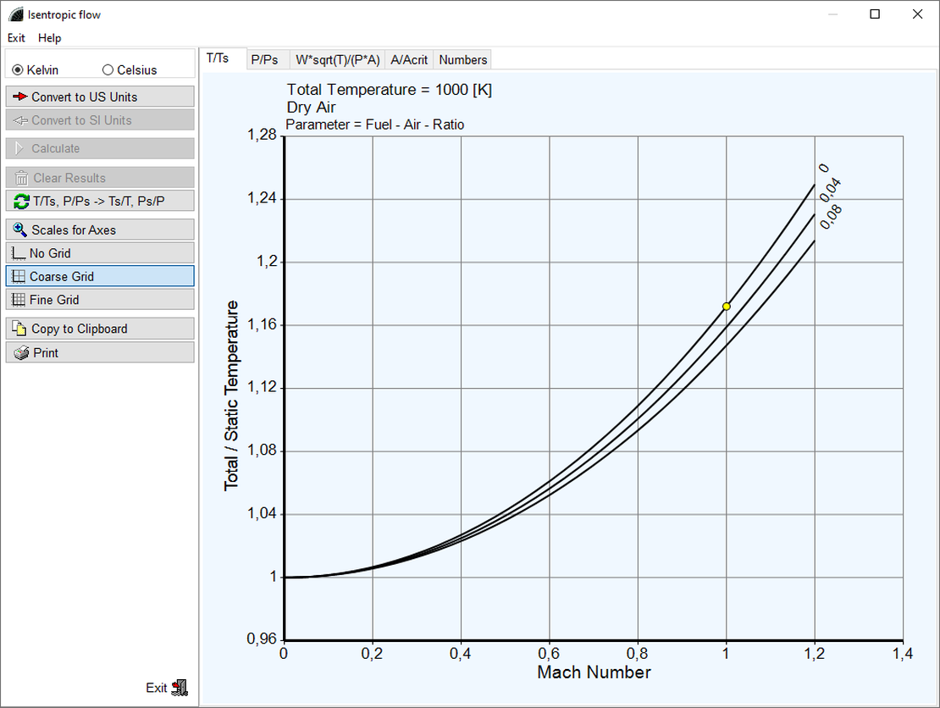This screenshot has width=940, height=708.
Task: Show the Numbers tab
Action: click(463, 60)
